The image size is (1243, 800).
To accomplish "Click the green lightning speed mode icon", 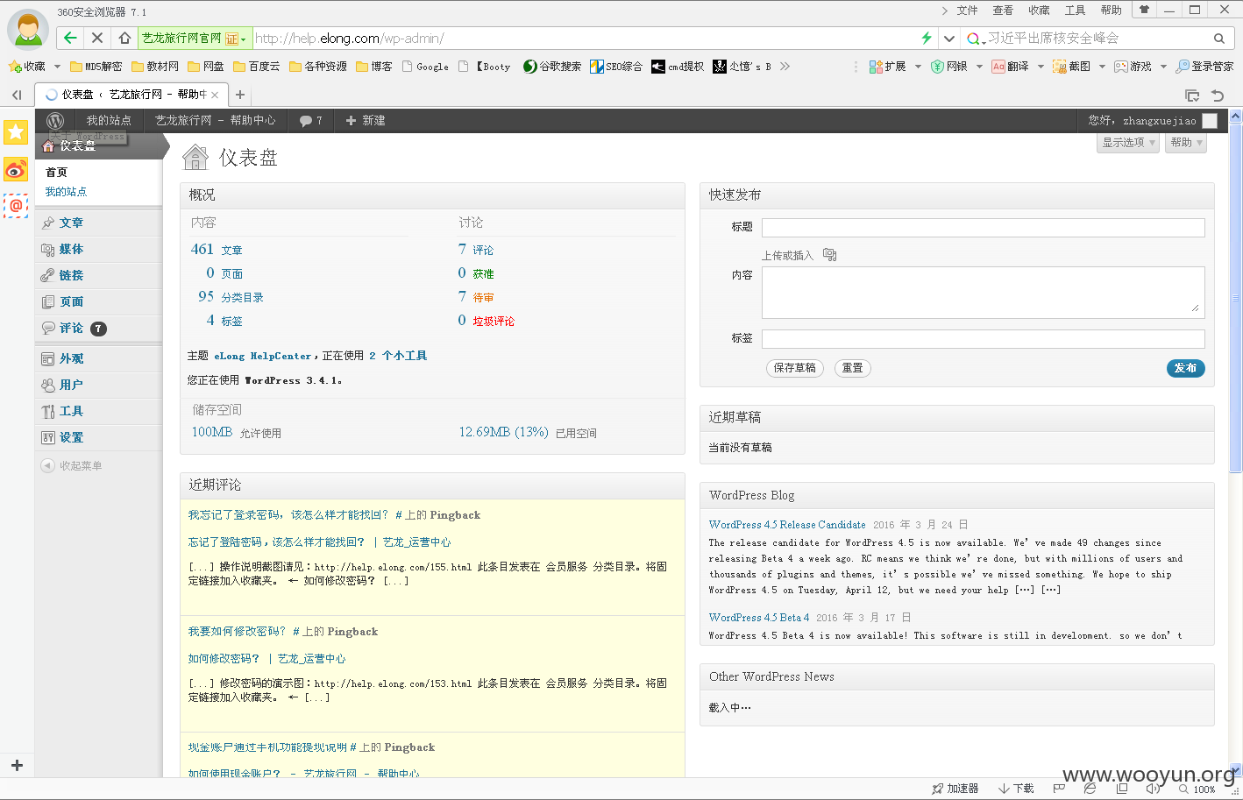I will (x=927, y=38).
